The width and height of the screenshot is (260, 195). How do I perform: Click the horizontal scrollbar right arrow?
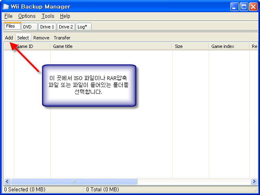point(254,181)
